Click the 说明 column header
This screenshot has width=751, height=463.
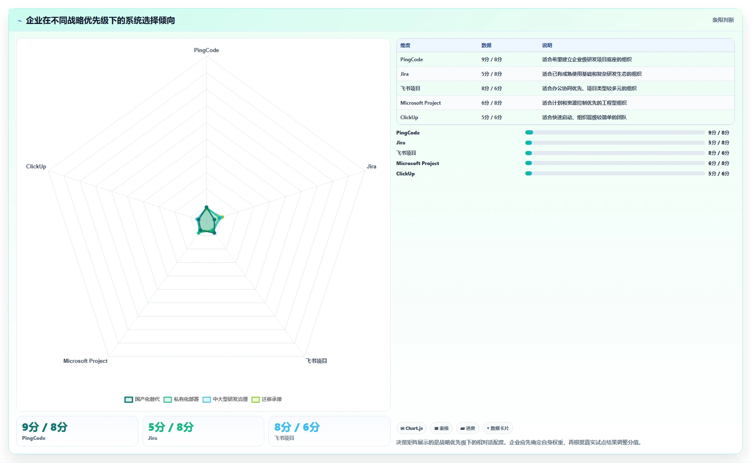547,46
